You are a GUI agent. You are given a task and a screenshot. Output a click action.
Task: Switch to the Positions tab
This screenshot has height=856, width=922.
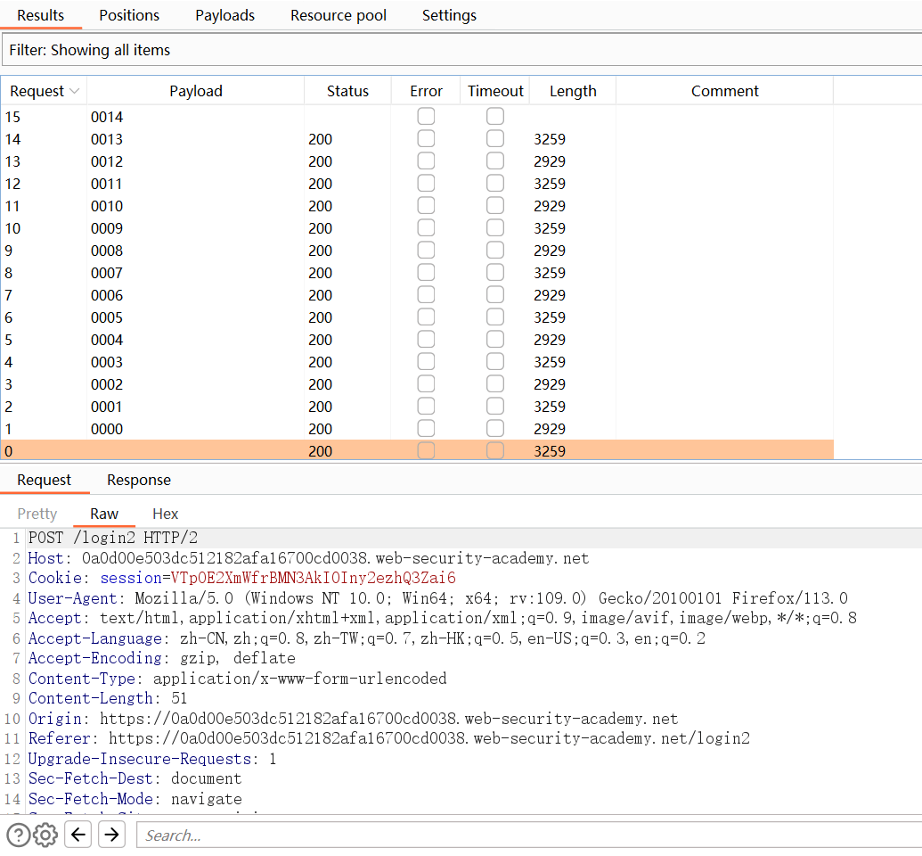point(129,15)
